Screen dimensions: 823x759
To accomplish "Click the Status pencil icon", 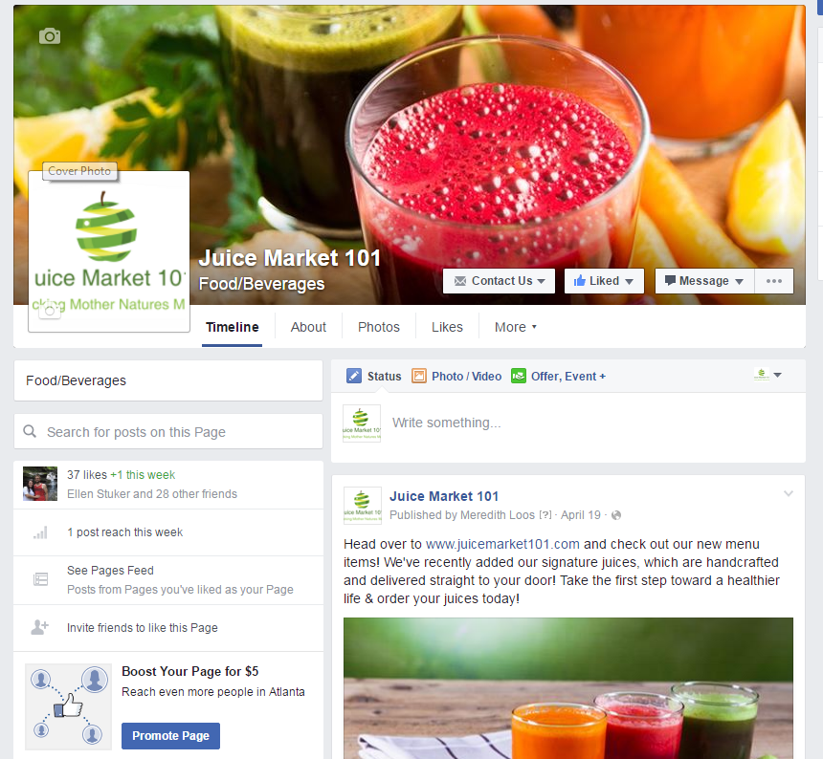I will pyautogui.click(x=354, y=376).
